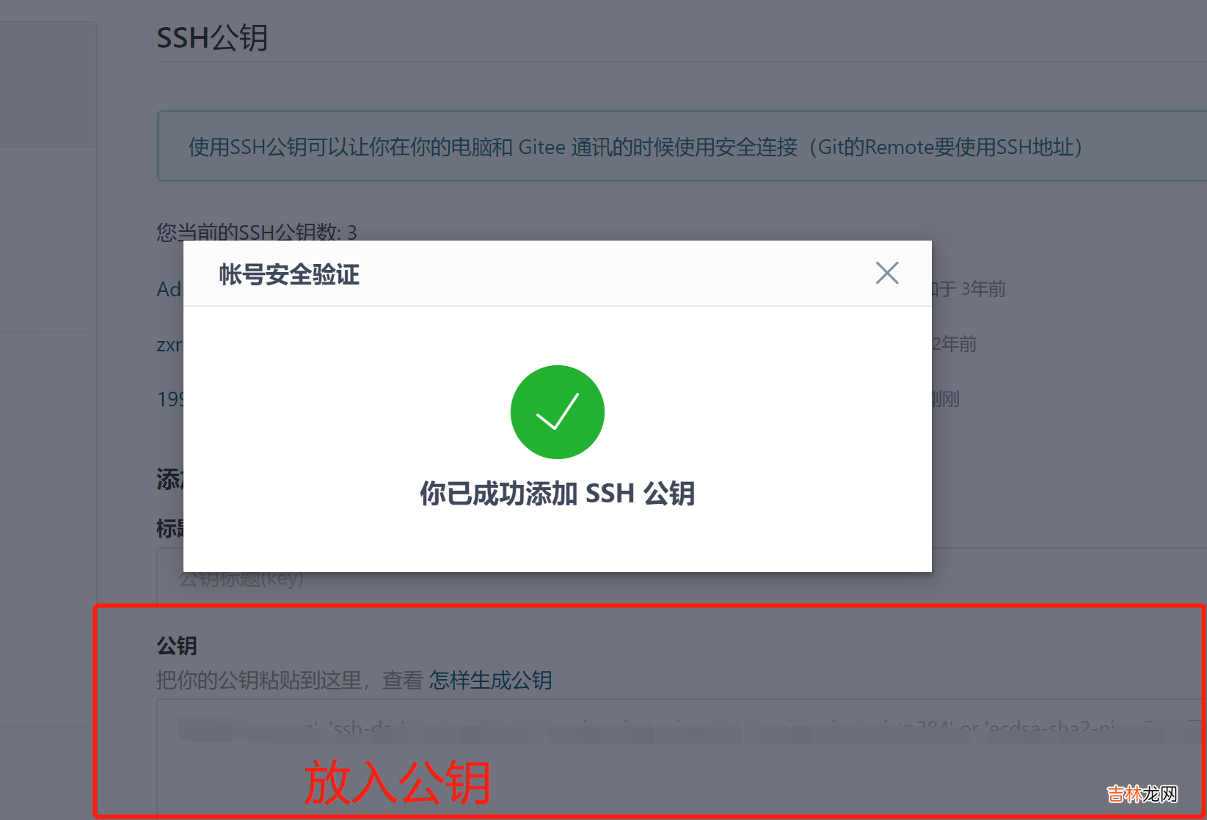Click the 你已成功添加 SSH 公钥 message

tap(558, 493)
